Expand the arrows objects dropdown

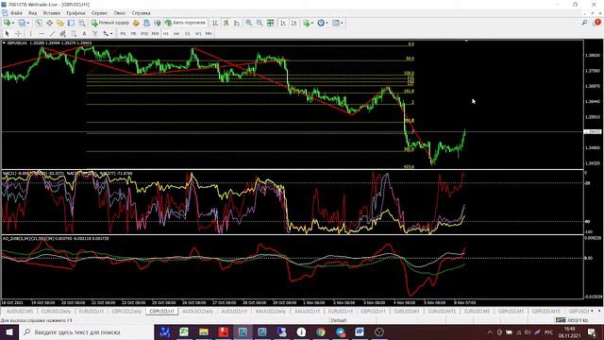(x=111, y=34)
